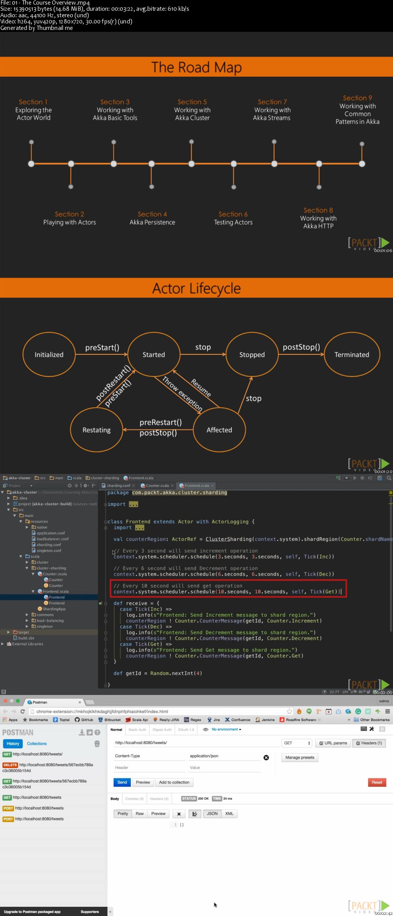Select the Digest Auth tab
The width and height of the screenshot is (393, 916).
click(x=162, y=729)
